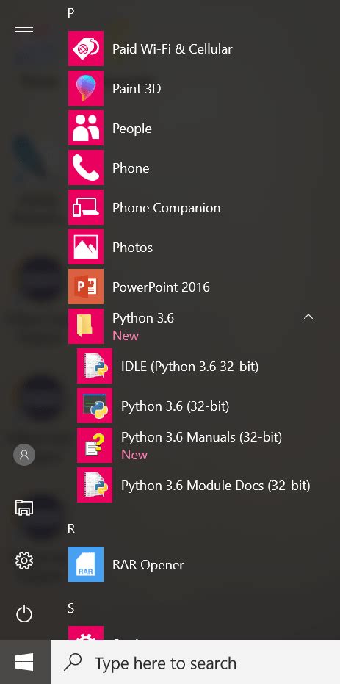
Task: Click 'Python 3.6 Module Docs (32-bit)' text
Action: click(x=216, y=486)
